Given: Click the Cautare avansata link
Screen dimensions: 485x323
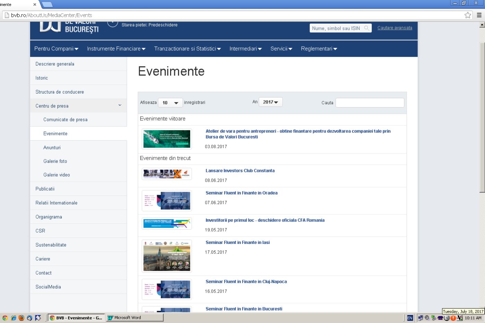Looking at the screenshot, I should click(x=395, y=28).
